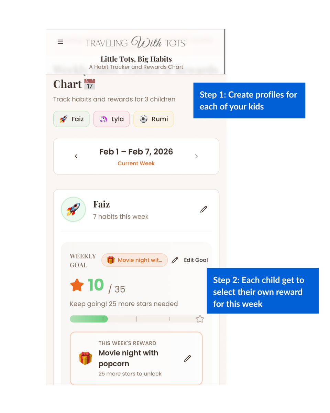
Task: Click the green progress bar showing star progress
Action: pyautogui.click(x=88, y=319)
